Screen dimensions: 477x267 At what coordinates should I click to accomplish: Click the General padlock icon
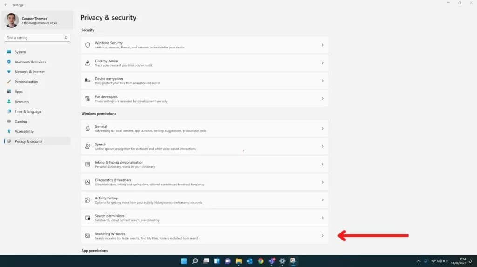coord(88,129)
